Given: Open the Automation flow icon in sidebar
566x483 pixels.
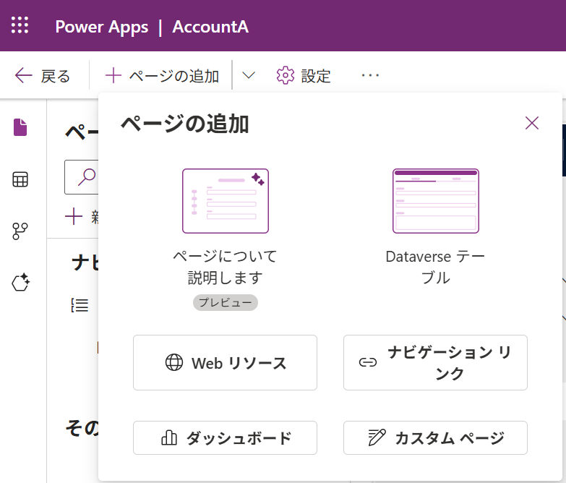Looking at the screenshot, I should (20, 231).
